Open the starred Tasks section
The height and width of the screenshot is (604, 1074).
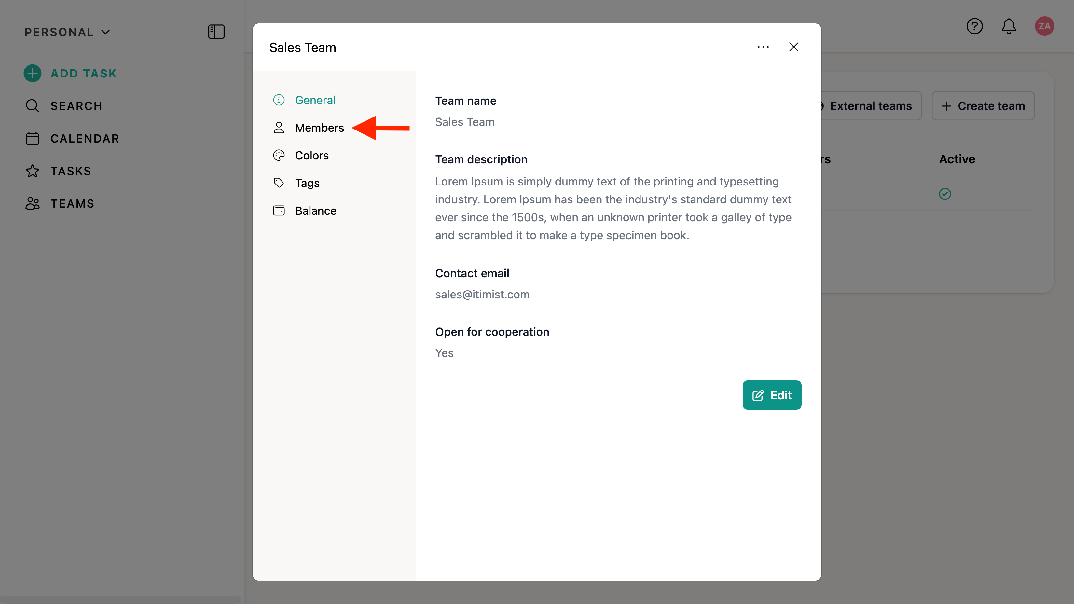70,171
